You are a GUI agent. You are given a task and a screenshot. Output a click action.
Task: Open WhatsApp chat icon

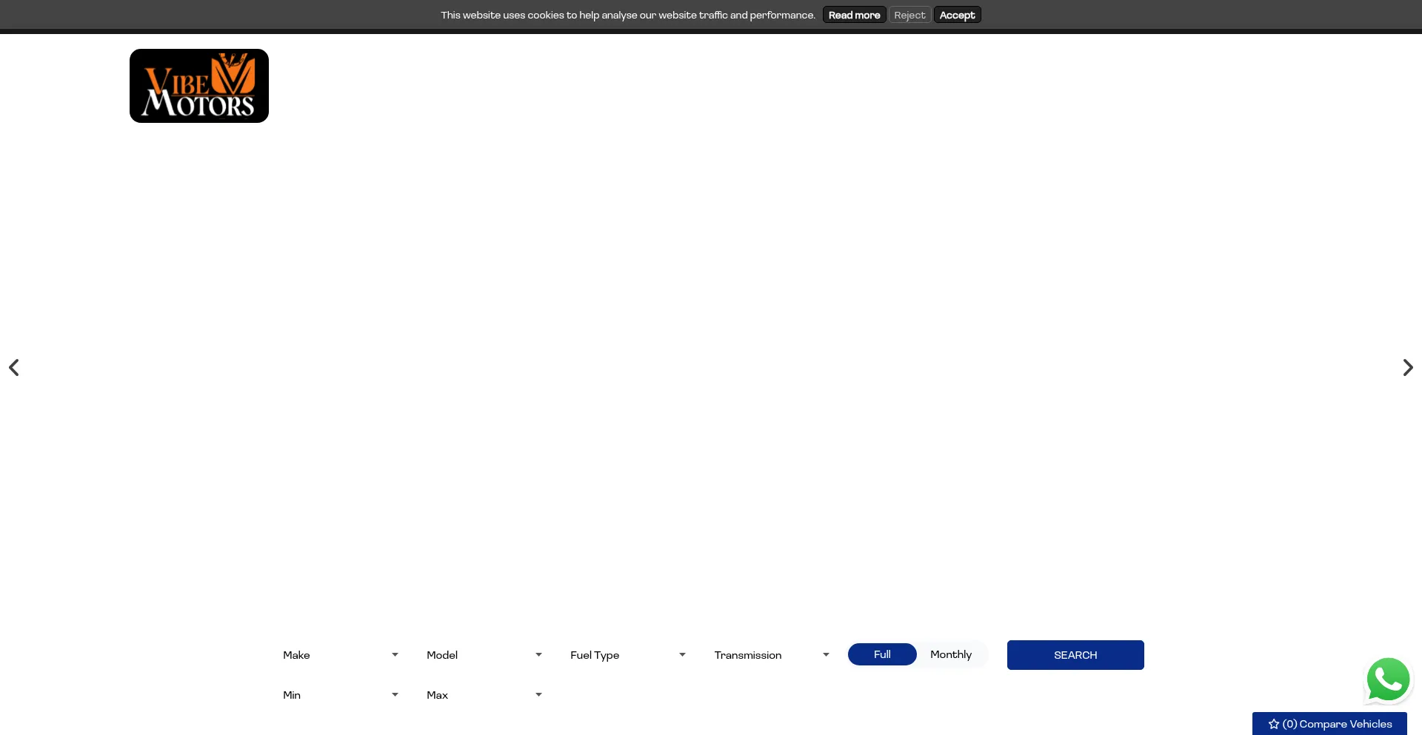click(1387, 679)
